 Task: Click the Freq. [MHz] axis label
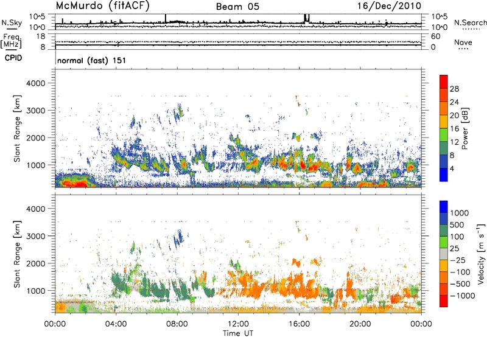(12, 41)
